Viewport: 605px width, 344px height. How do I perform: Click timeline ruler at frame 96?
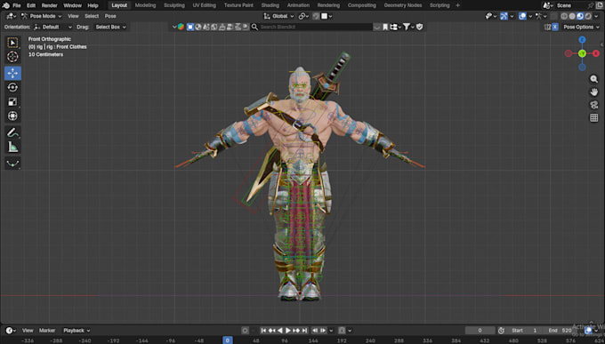click(x=285, y=340)
